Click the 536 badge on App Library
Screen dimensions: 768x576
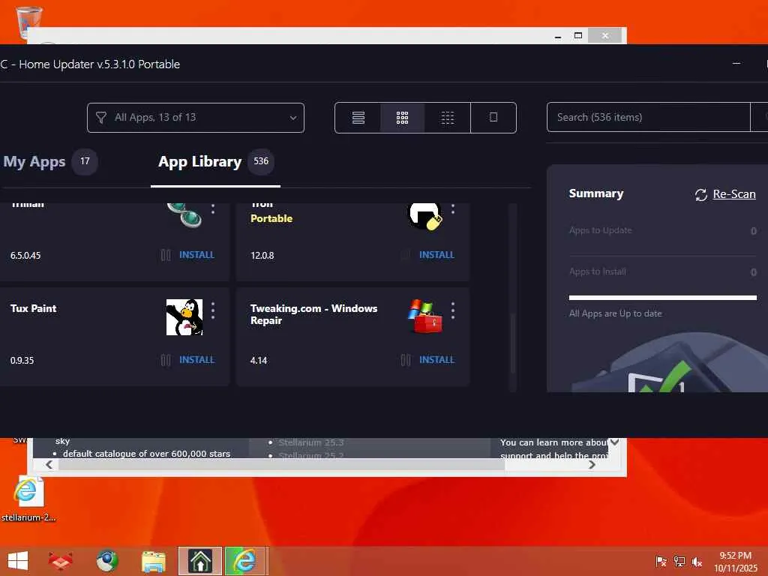[x=261, y=161]
